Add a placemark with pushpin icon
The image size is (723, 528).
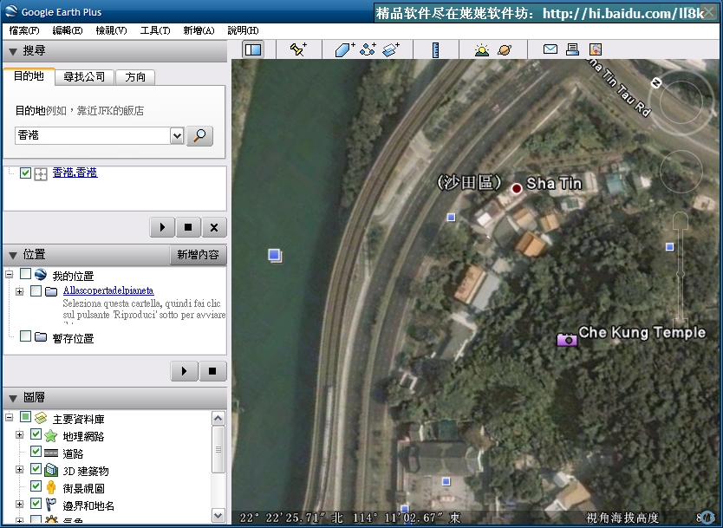(298, 49)
